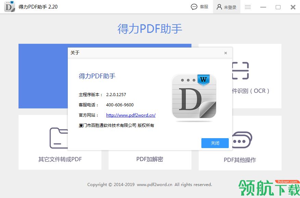Click the OCR scan frame icon
Screen dimensions: 300x198
(240, 70)
